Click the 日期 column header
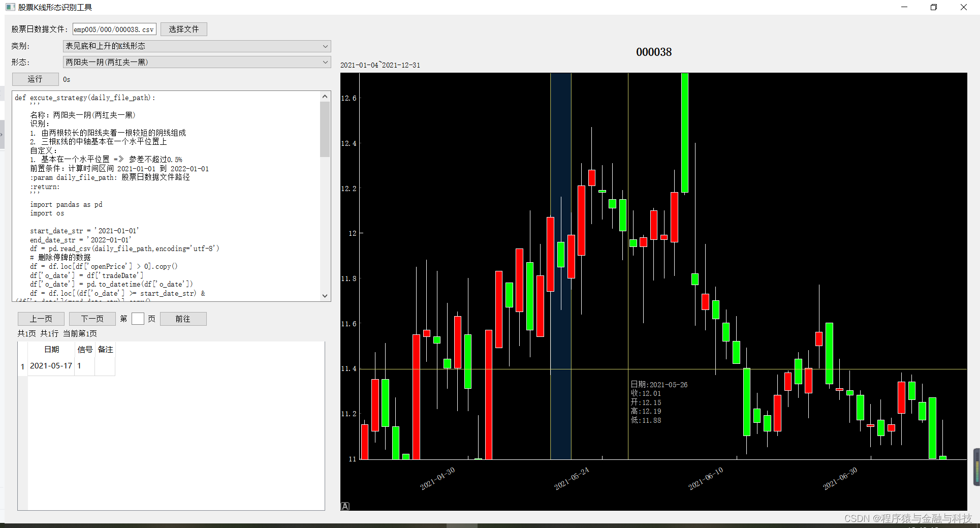The width and height of the screenshot is (980, 528). pyautogui.click(x=51, y=350)
